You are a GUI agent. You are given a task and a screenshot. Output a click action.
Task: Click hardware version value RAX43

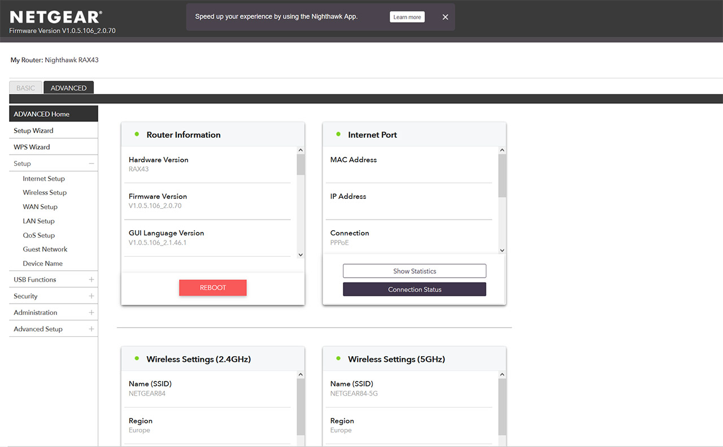[138, 169]
